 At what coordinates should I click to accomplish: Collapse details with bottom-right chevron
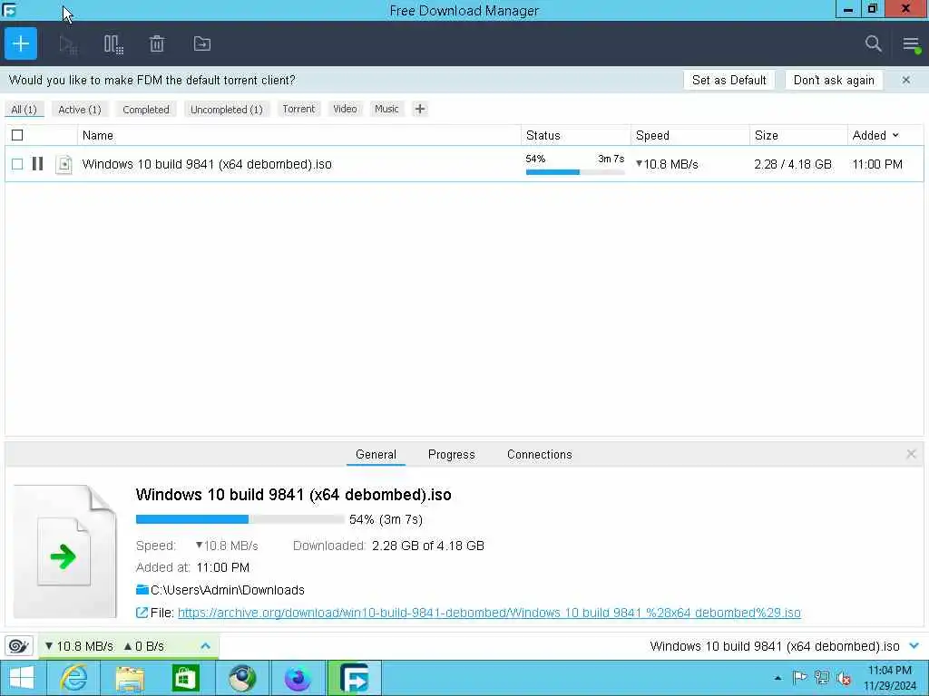(x=914, y=645)
